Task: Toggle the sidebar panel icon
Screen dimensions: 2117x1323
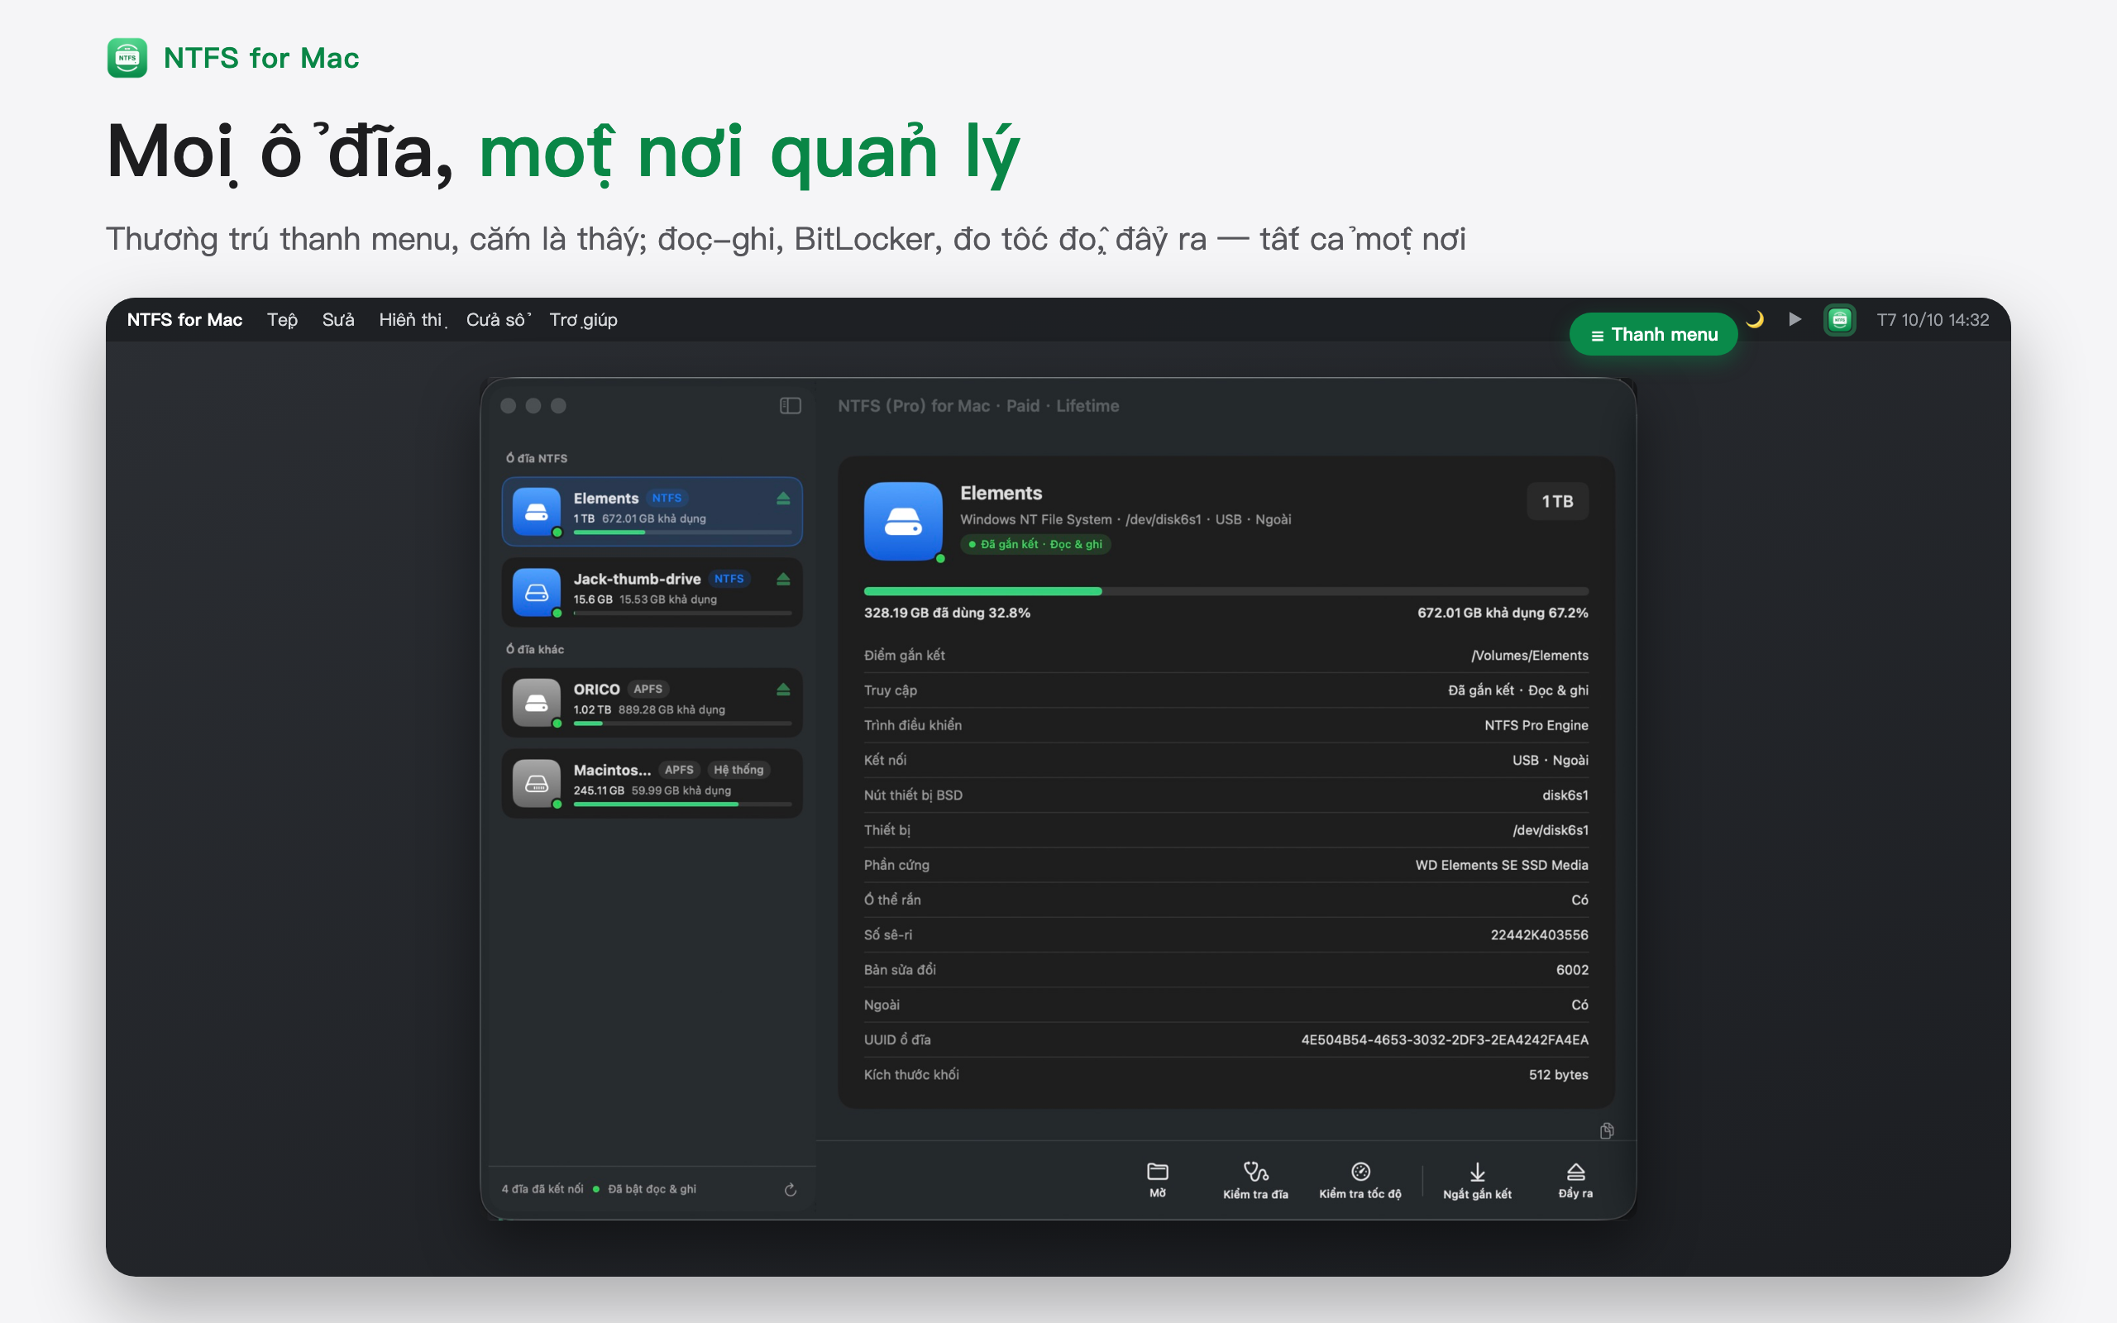Action: pyautogui.click(x=790, y=406)
